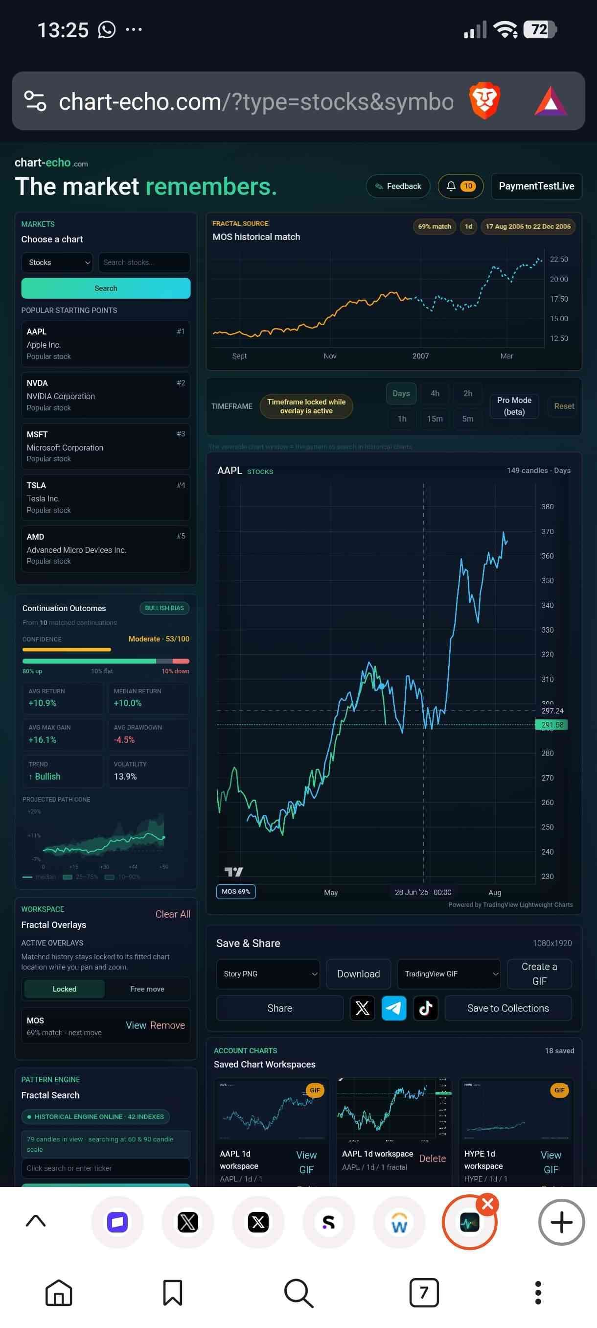Screen dimensions: 597x1328
Task: Share chart to X icon
Action: pyautogui.click(x=362, y=1008)
